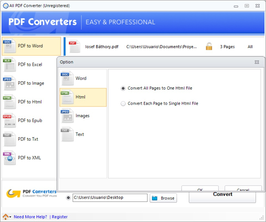Click the PDF to XML label
The width and height of the screenshot is (266, 222).
(29, 158)
